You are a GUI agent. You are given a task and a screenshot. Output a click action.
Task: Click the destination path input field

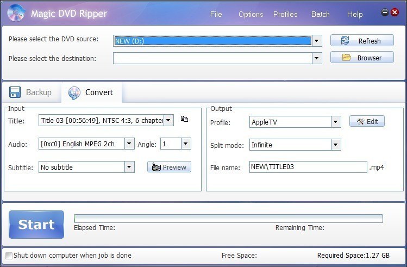coord(212,58)
